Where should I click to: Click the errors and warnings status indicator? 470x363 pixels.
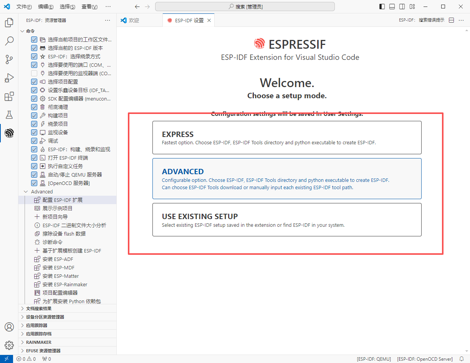point(26,359)
